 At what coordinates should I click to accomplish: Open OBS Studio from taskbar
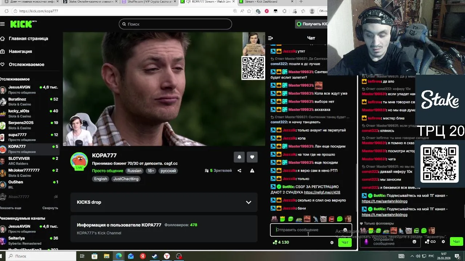(179, 256)
